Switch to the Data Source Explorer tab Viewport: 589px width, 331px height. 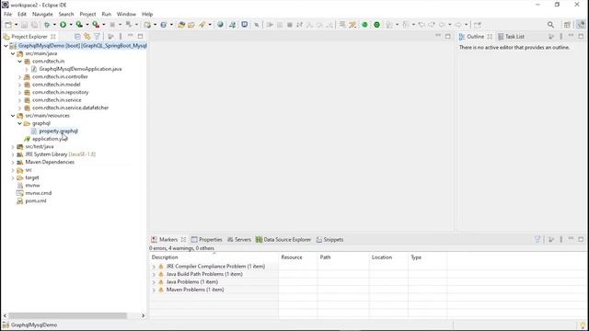pyautogui.click(x=283, y=239)
